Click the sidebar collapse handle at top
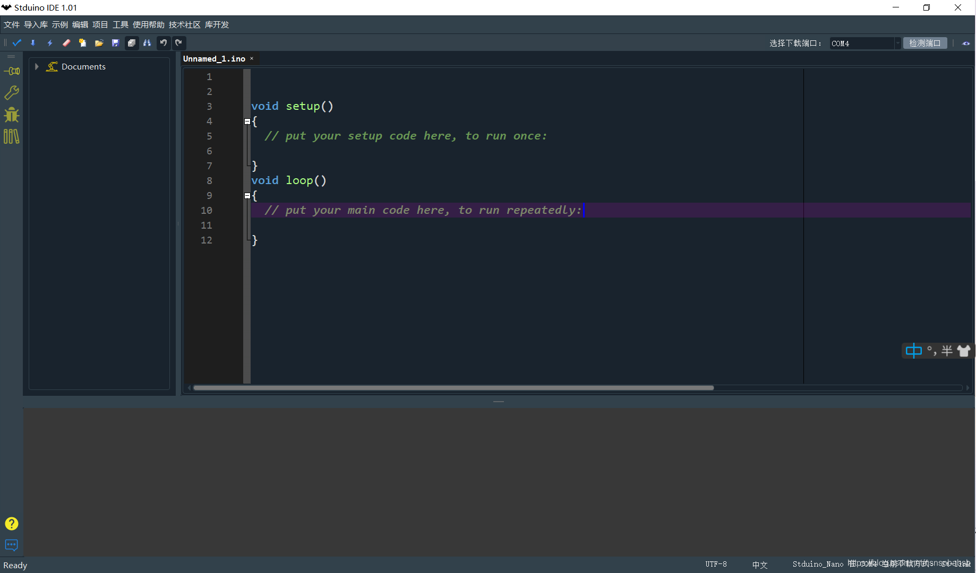The width and height of the screenshot is (976, 573). [x=11, y=57]
